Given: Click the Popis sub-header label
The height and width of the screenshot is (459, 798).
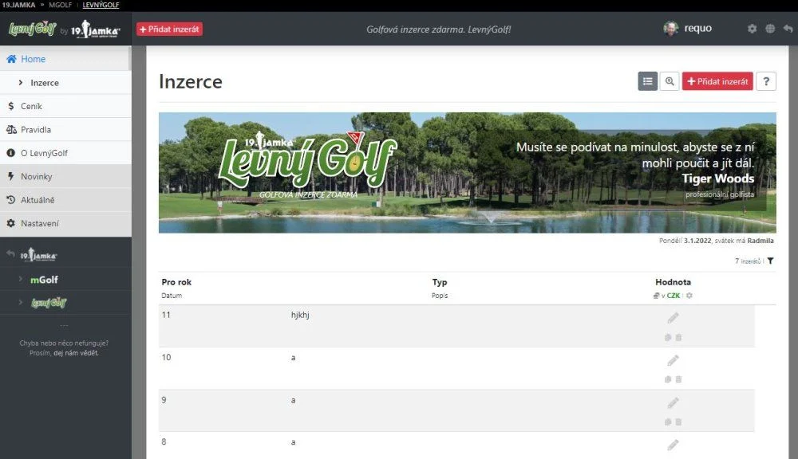Looking at the screenshot, I should (x=440, y=296).
